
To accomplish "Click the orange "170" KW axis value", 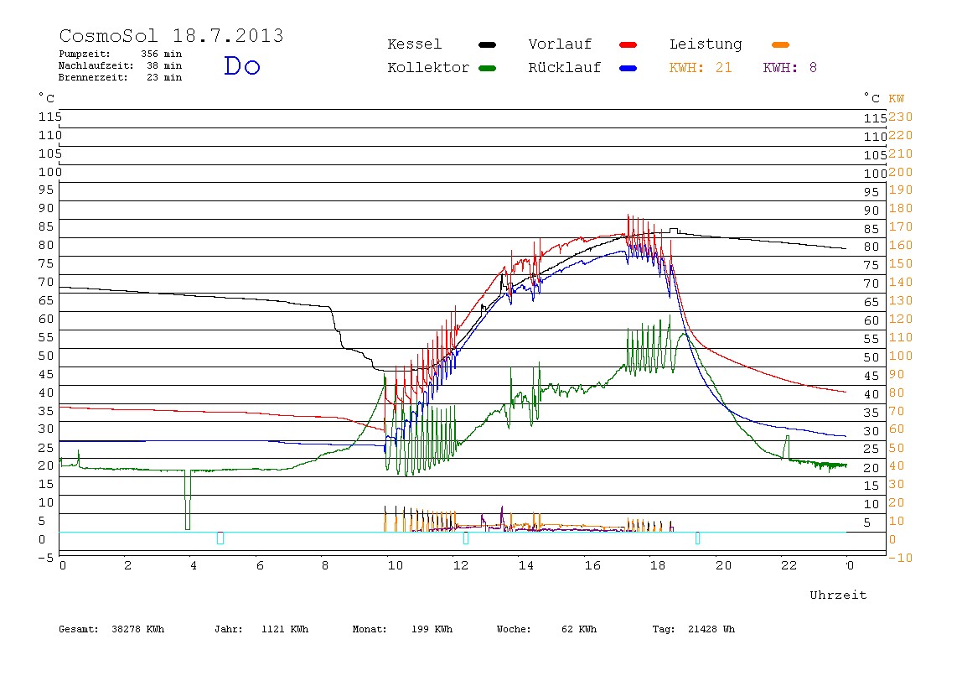I will tap(901, 226).
